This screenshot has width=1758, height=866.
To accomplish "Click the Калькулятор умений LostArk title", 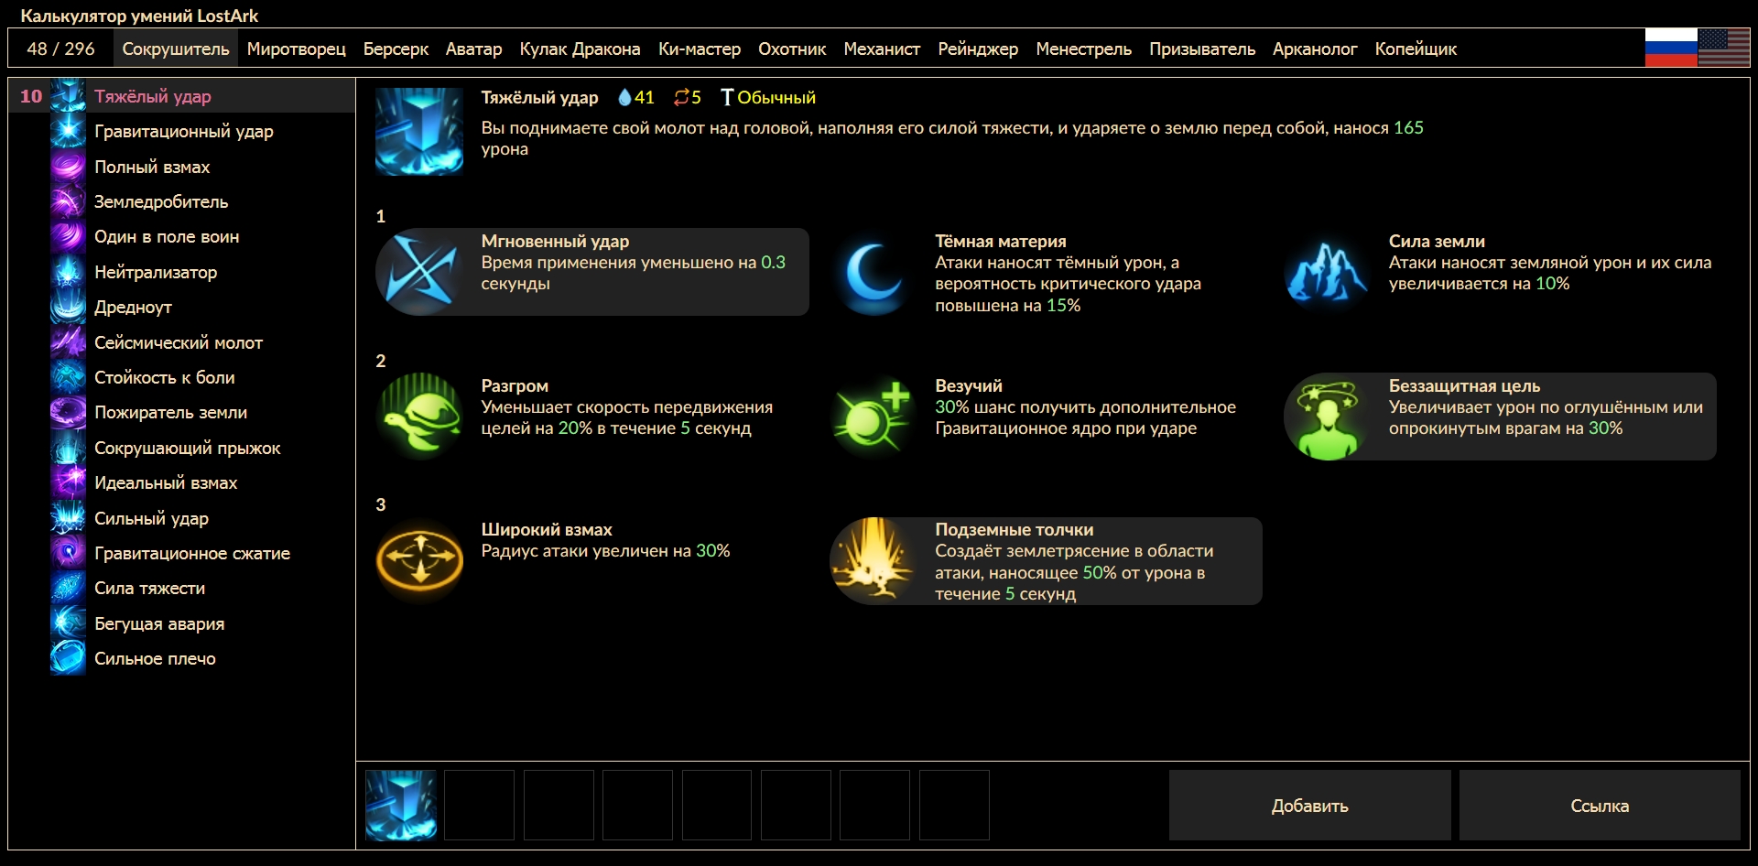I will pos(139,16).
